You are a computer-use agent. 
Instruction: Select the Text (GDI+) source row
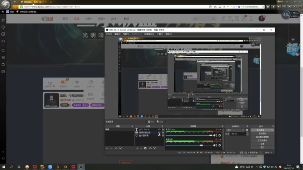(x=149, y=130)
